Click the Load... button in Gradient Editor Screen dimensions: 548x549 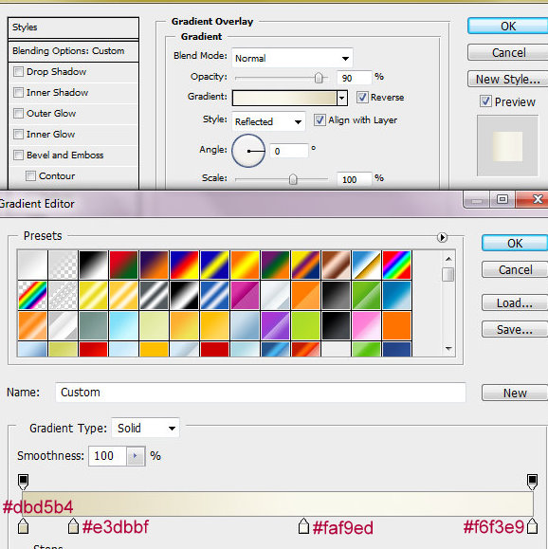pyautogui.click(x=515, y=302)
